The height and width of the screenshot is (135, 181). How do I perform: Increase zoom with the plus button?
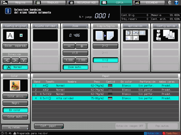point(82,46)
